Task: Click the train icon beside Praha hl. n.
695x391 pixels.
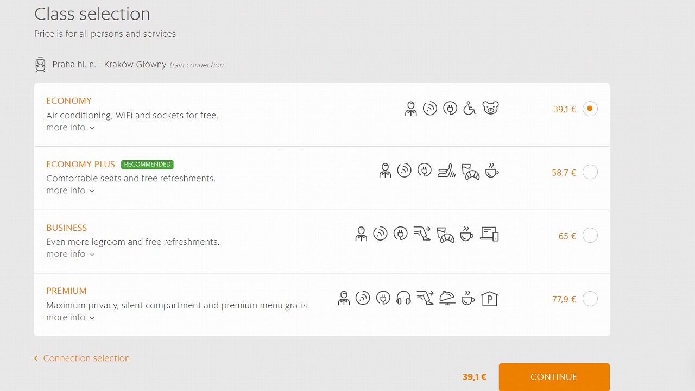Action: click(40, 65)
